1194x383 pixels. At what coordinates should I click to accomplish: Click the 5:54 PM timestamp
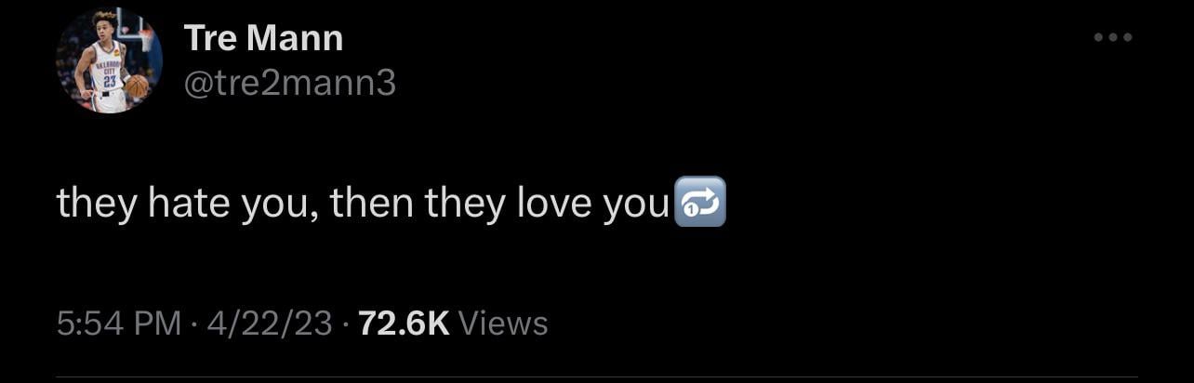[119, 324]
